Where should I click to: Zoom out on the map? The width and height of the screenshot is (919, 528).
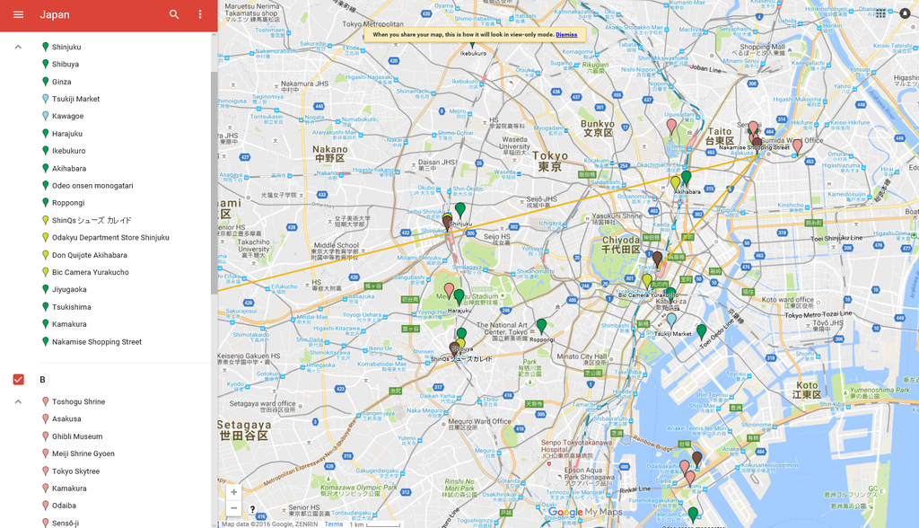(233, 508)
